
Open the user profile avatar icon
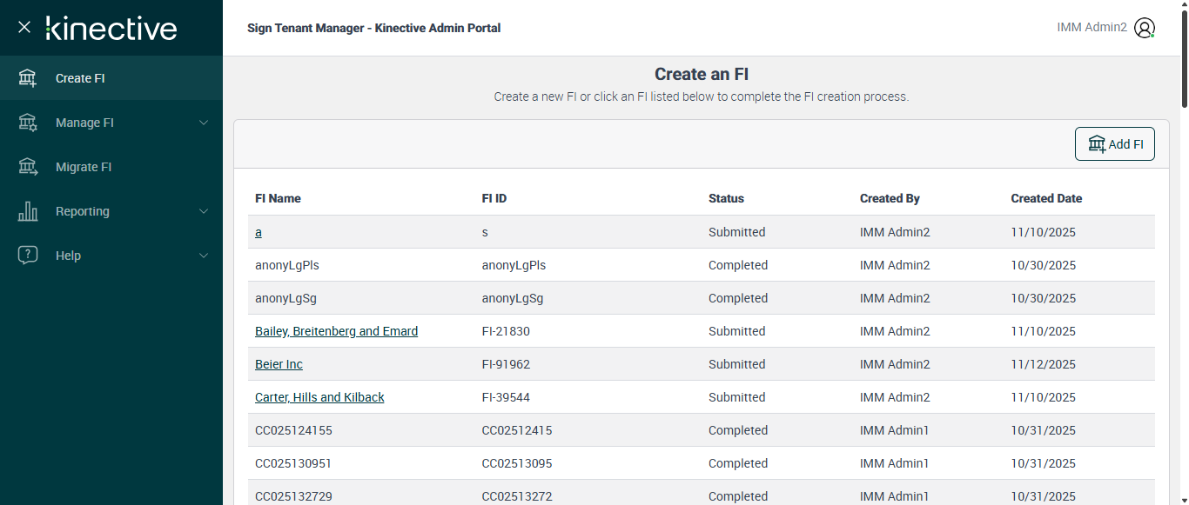[x=1145, y=28]
